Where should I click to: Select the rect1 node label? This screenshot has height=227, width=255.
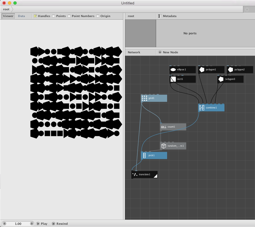180,79
